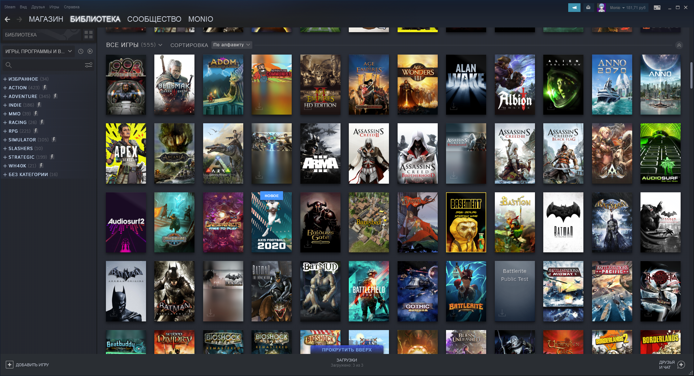
Task: Open the Banished game cover
Action: pyautogui.click(x=369, y=222)
